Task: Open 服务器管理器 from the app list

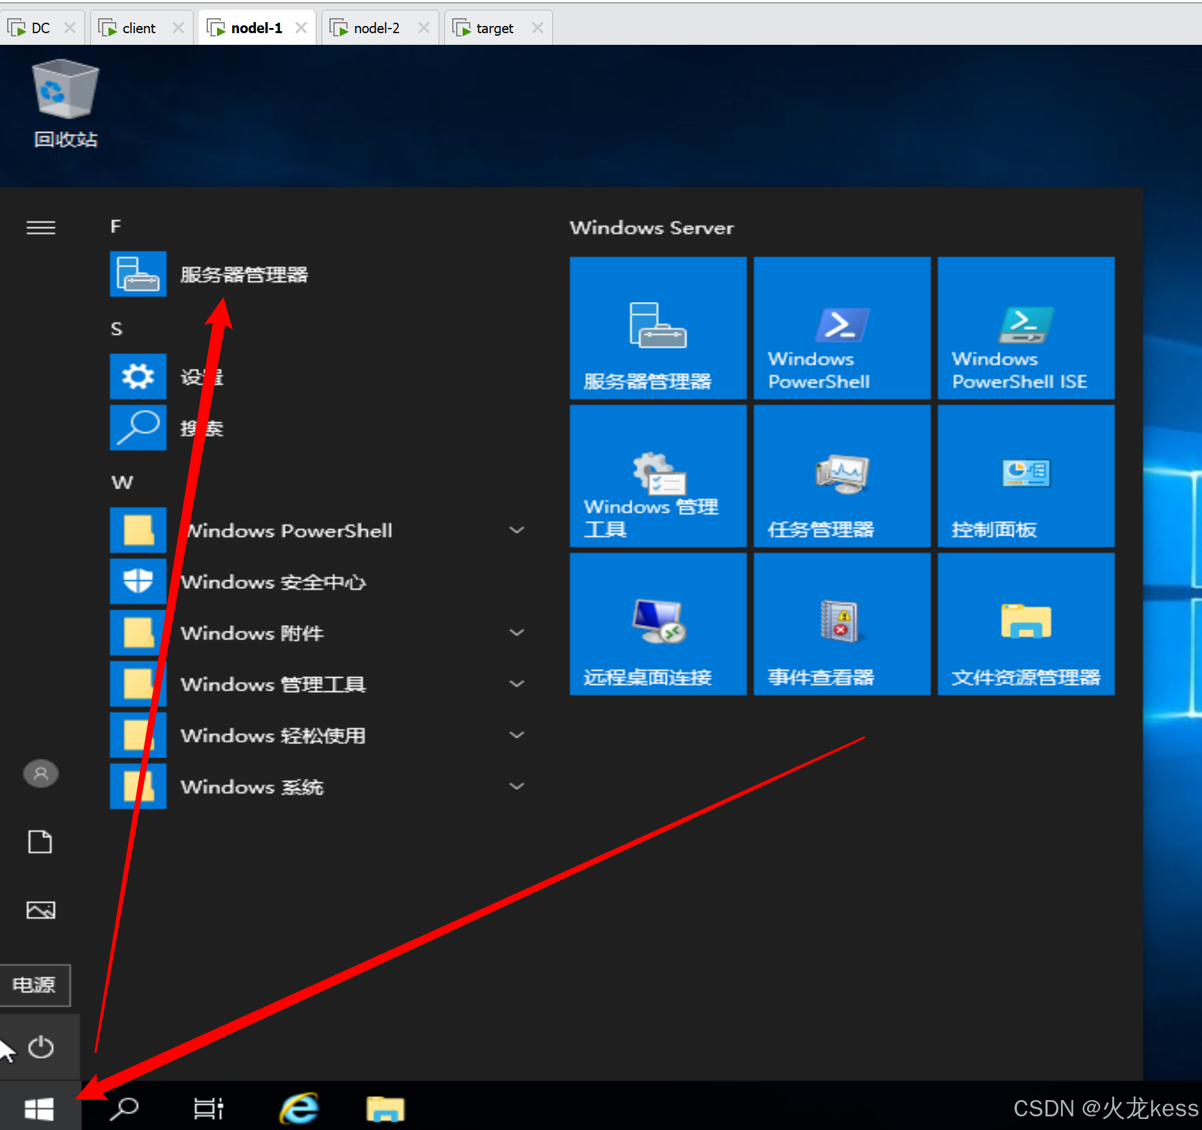Action: coord(318,274)
